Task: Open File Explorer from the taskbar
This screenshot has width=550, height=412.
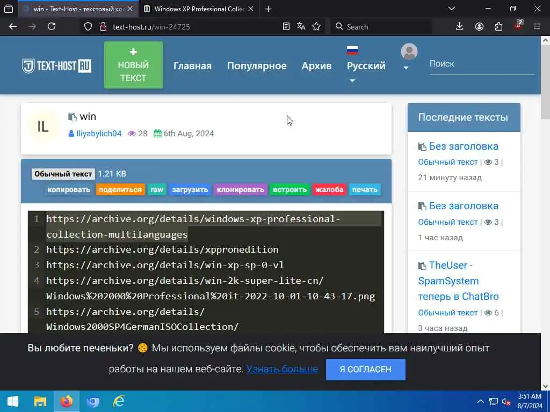Action: pos(40,401)
